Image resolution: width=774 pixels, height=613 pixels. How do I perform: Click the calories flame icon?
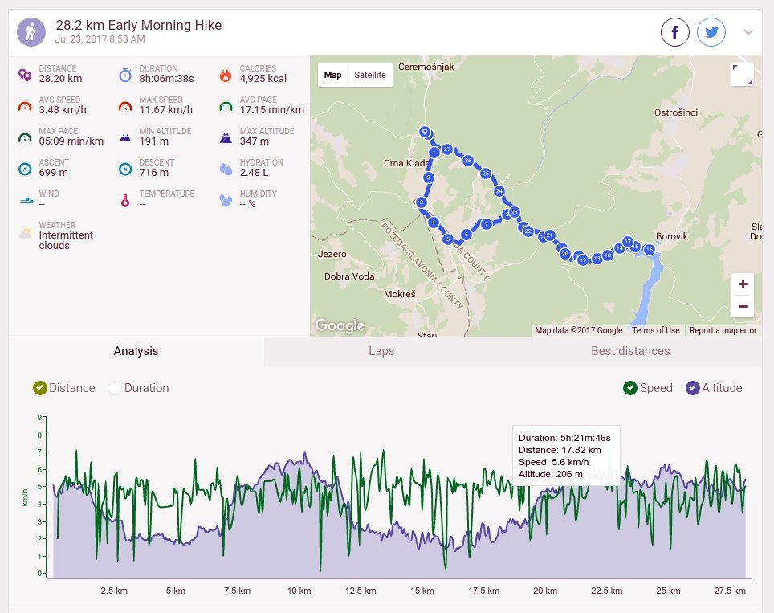226,75
